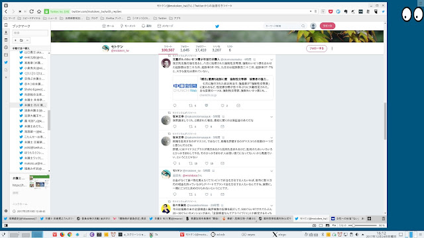Toggle the panel visibility in status bar
The width and height of the screenshot is (424, 238).
(x=6, y=225)
